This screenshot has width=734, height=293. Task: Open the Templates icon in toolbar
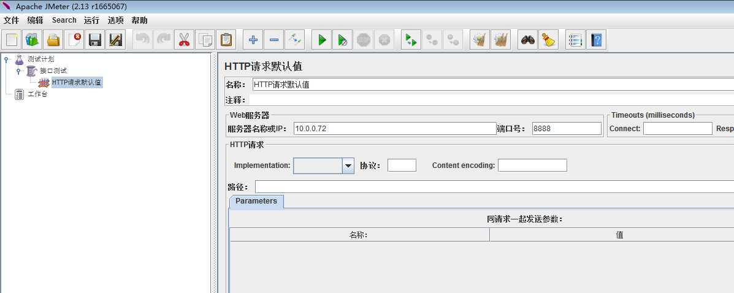[32, 40]
